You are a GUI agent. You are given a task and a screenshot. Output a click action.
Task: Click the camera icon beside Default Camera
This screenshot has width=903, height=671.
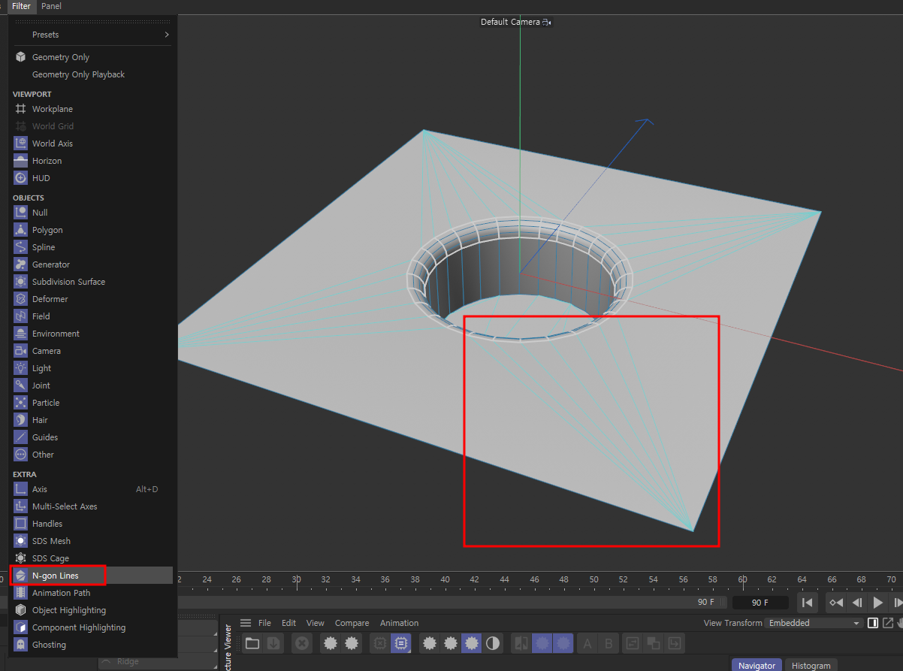click(x=546, y=23)
